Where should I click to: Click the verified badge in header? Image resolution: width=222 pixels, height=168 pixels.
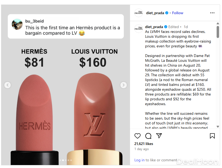point(167,13)
